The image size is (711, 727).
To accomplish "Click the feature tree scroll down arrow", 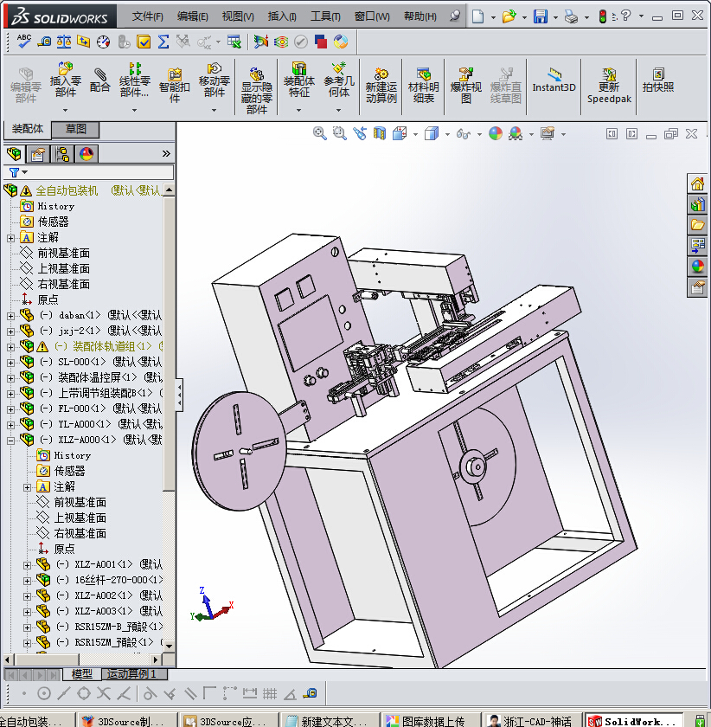I will (169, 646).
